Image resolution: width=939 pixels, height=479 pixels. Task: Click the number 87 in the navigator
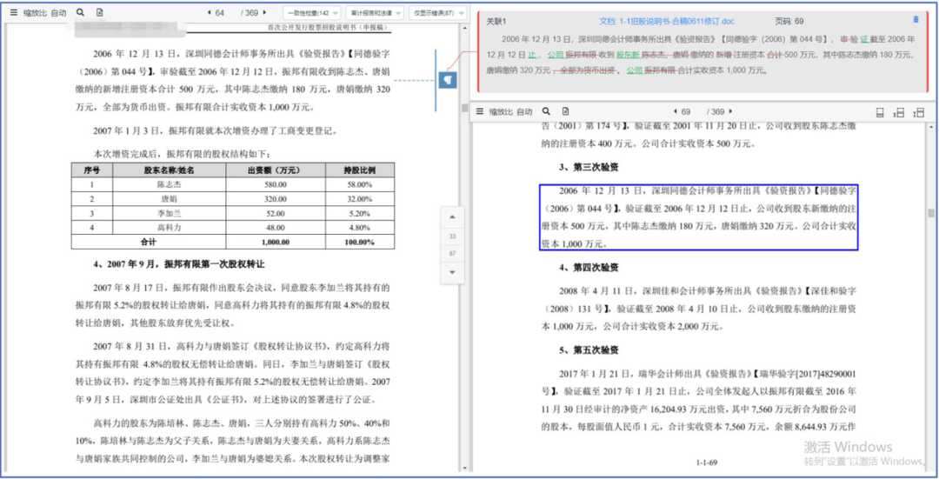(452, 253)
